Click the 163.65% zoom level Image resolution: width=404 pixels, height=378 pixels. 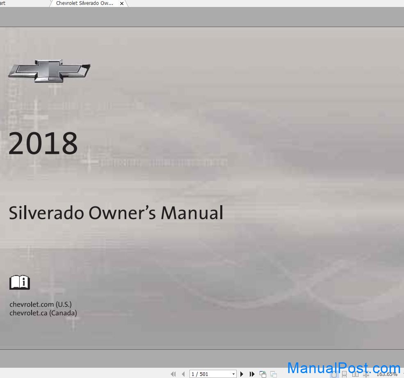pos(386,374)
